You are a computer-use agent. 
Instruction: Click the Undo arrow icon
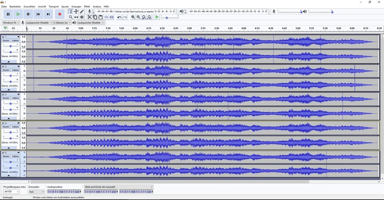pos(119,17)
